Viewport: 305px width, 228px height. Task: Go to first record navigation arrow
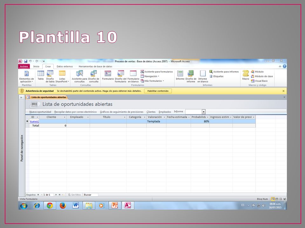(38, 195)
